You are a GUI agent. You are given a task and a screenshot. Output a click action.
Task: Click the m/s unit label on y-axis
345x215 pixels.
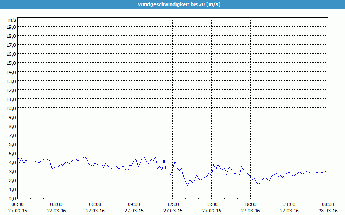pos(12,20)
